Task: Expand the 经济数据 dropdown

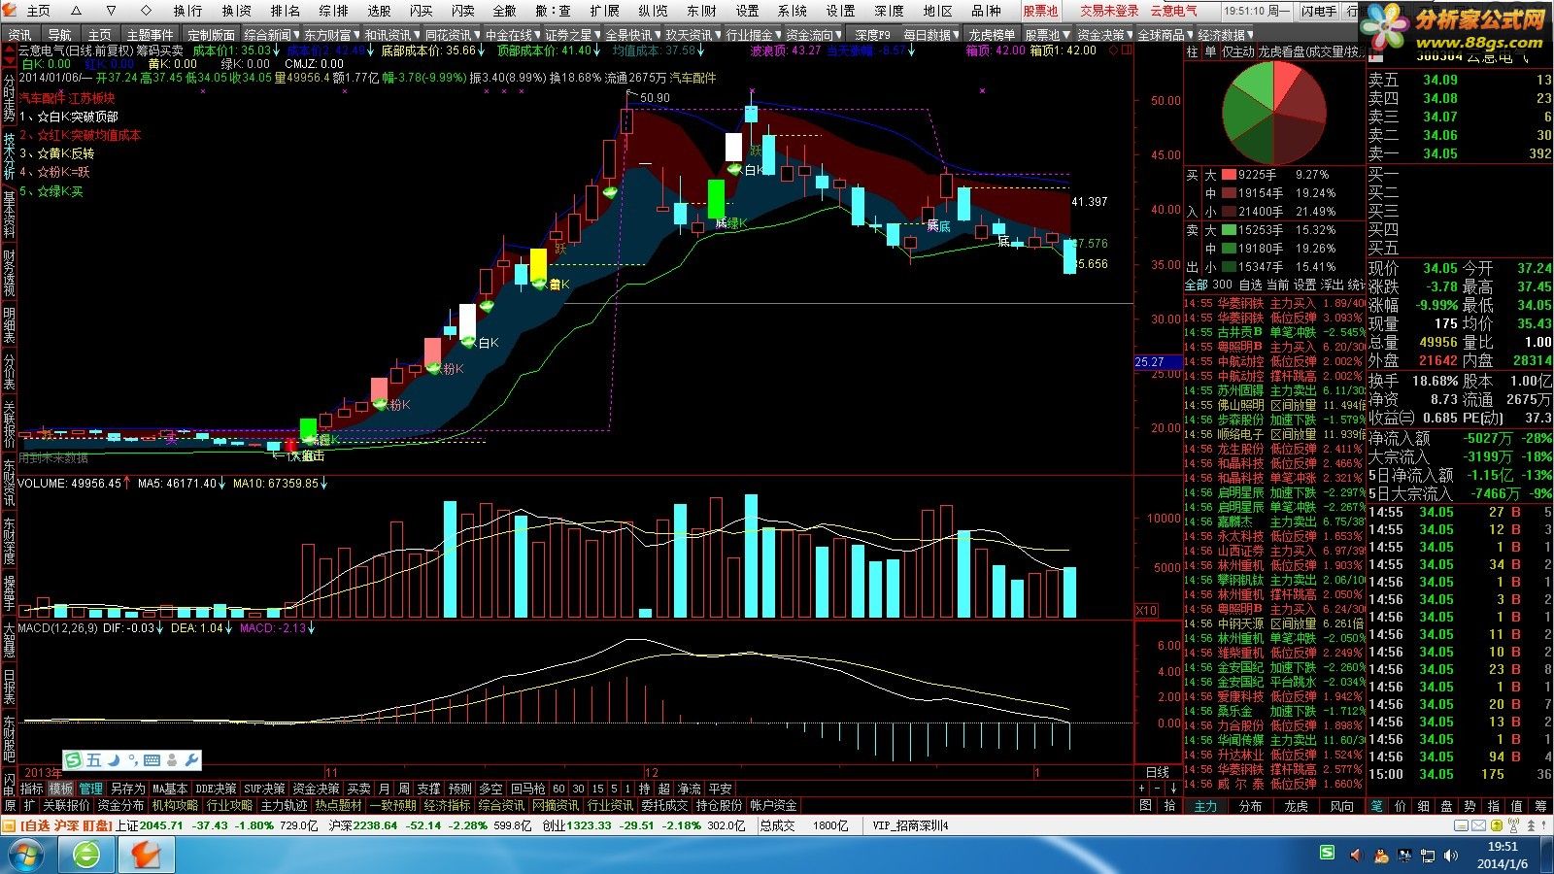Action: (x=1226, y=34)
